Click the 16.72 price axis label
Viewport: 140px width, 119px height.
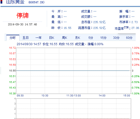[x=12, y=48]
